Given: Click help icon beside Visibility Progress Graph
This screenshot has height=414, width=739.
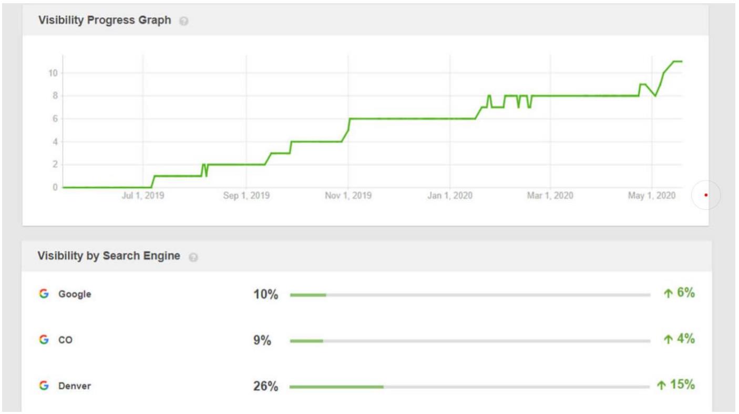Looking at the screenshot, I should coord(183,22).
